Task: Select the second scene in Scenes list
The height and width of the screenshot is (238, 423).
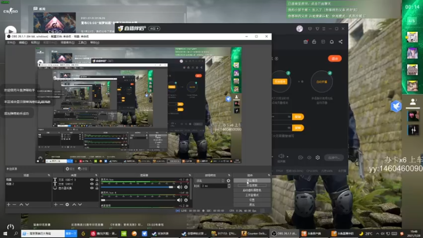Action: pyautogui.click(x=28, y=184)
